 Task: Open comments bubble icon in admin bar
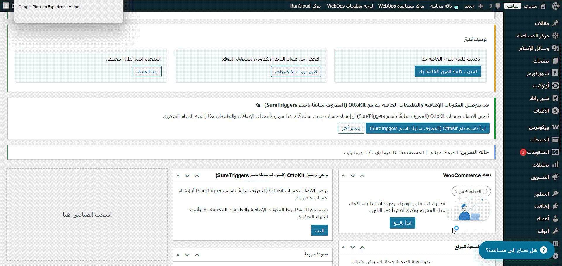point(498,6)
